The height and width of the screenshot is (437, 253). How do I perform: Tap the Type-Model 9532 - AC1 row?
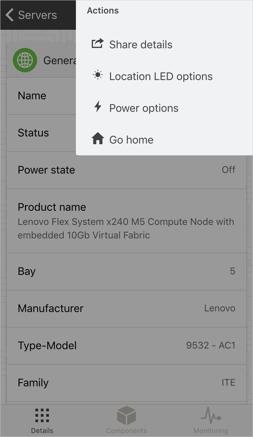(x=126, y=345)
